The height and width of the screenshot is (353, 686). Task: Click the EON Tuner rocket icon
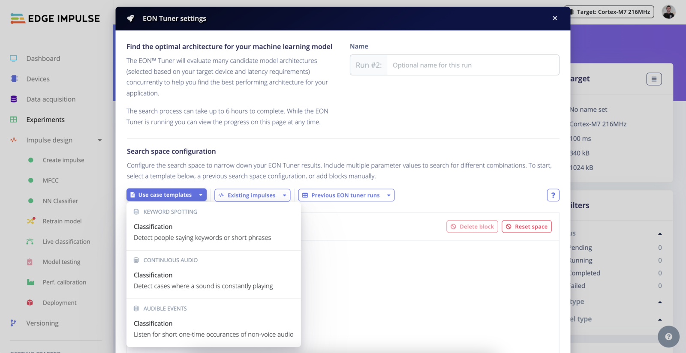click(x=130, y=18)
